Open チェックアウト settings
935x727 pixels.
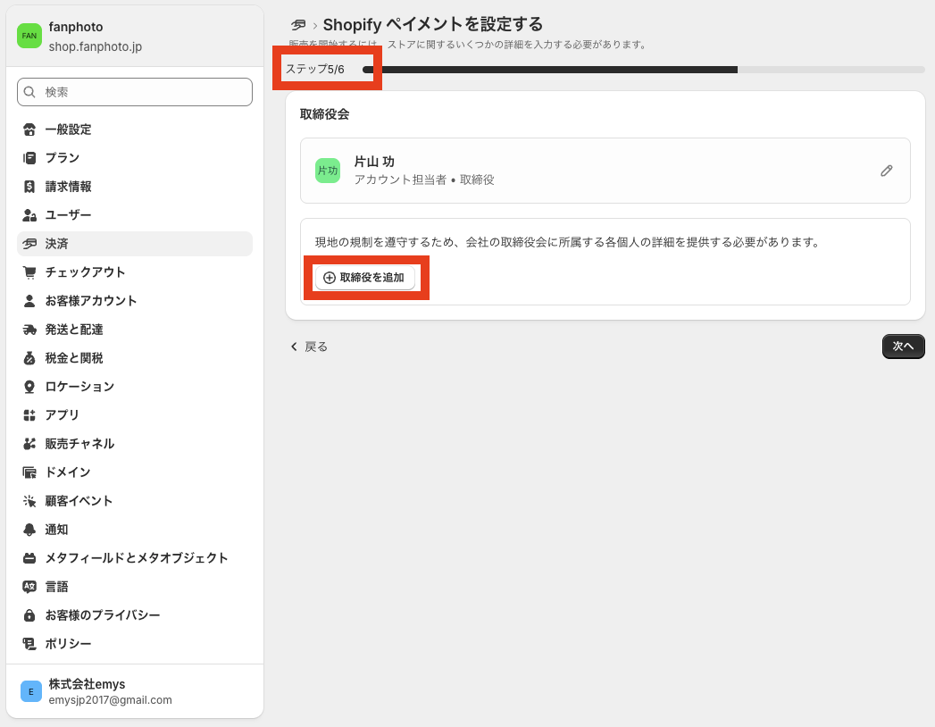click(x=135, y=272)
